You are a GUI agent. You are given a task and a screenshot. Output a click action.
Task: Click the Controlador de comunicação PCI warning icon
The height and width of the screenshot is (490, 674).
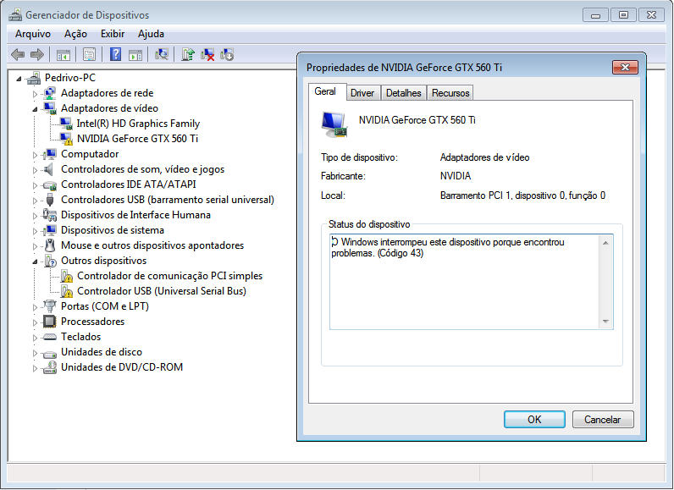66,276
